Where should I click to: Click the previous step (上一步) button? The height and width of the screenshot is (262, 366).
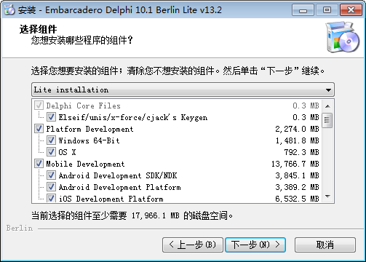pos(193,245)
